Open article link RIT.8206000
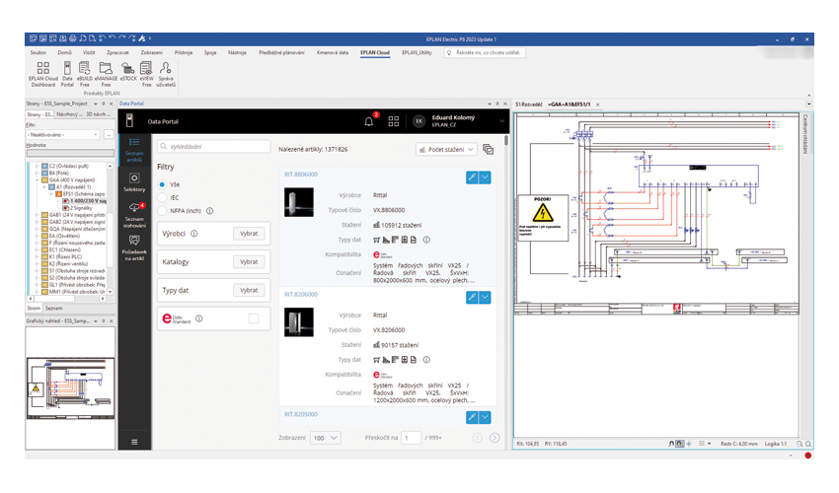Image resolution: width=839 pixels, height=493 pixels. [x=301, y=294]
